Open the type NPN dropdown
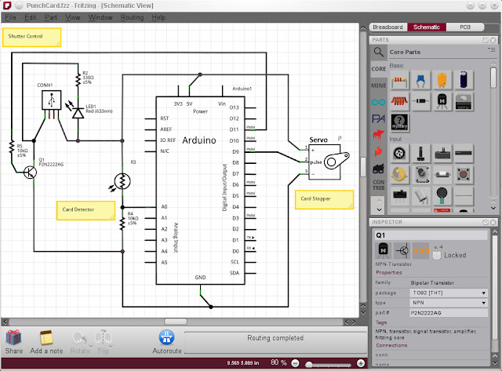Viewport: 502px width, 371px height. click(x=449, y=303)
